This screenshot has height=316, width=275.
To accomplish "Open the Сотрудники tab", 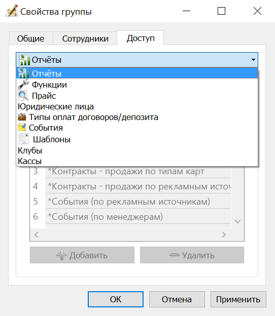I will pyautogui.click(x=85, y=38).
